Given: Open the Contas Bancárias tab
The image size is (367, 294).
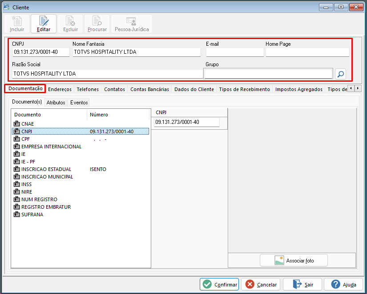Looking at the screenshot, I should [x=149, y=89].
